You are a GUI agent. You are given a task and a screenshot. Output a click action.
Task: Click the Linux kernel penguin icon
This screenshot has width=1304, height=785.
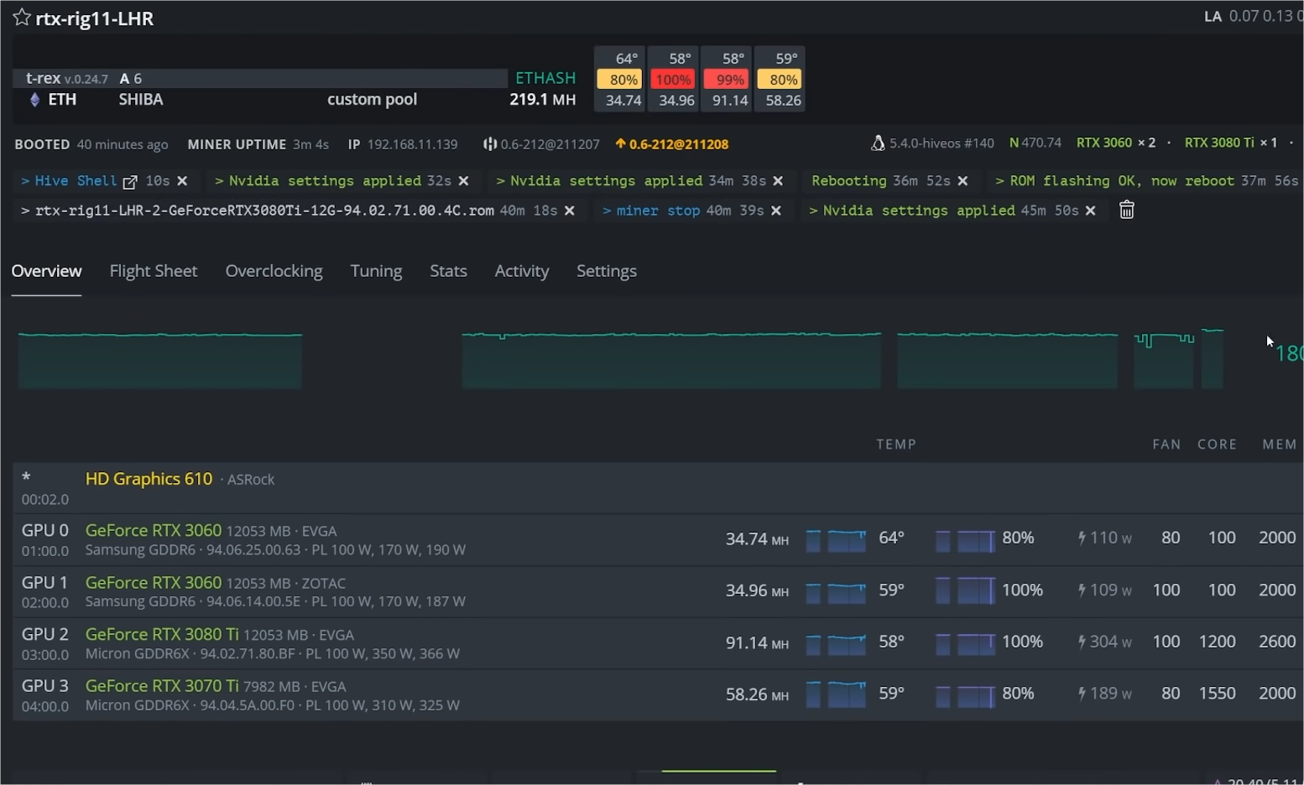click(878, 143)
